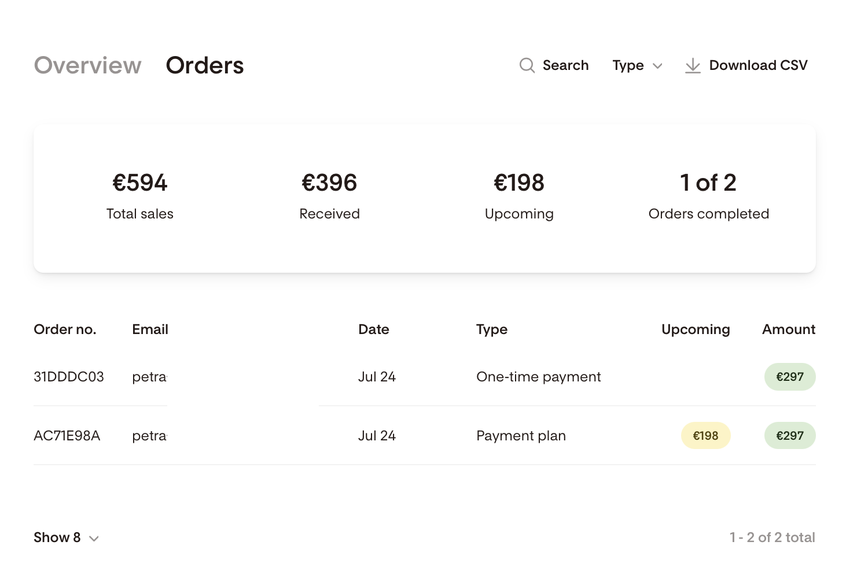
Task: Click green €297 badge for order 31DDDC03
Action: [790, 377]
